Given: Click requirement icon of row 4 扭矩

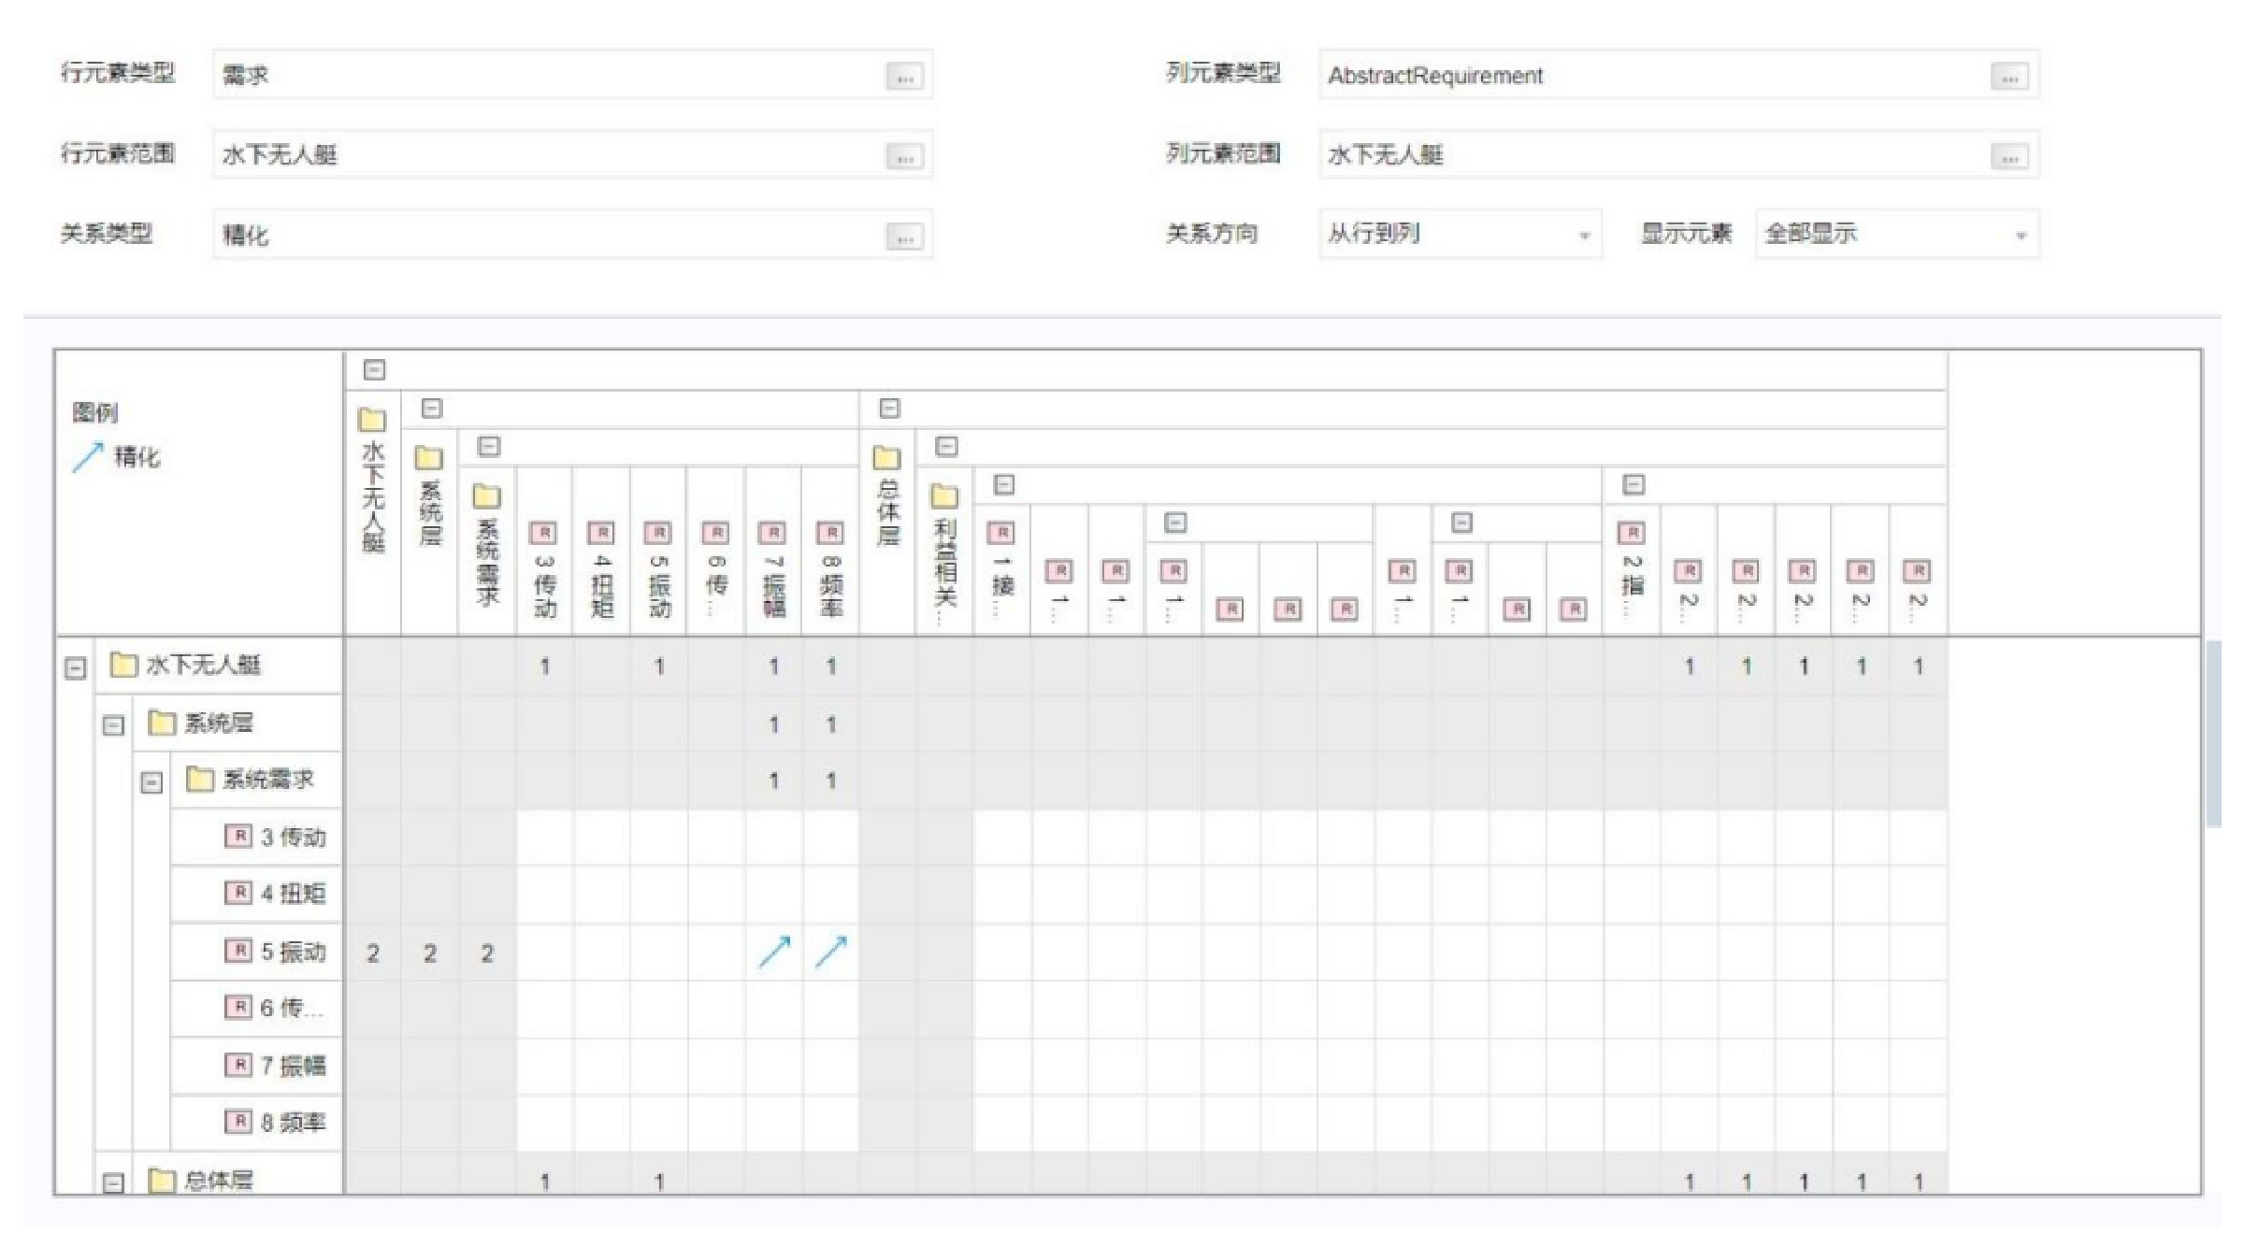Looking at the screenshot, I should (238, 893).
